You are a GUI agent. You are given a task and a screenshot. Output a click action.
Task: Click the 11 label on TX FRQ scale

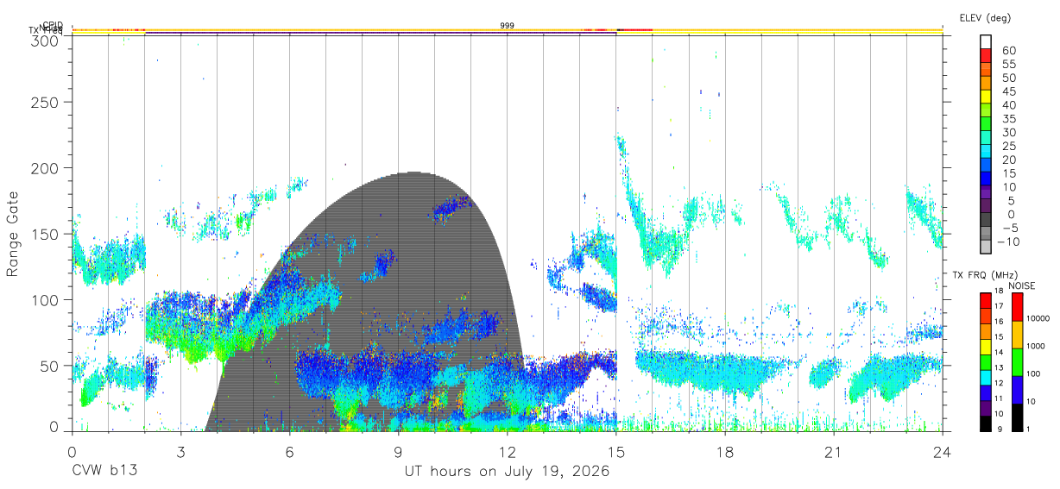1000,398
